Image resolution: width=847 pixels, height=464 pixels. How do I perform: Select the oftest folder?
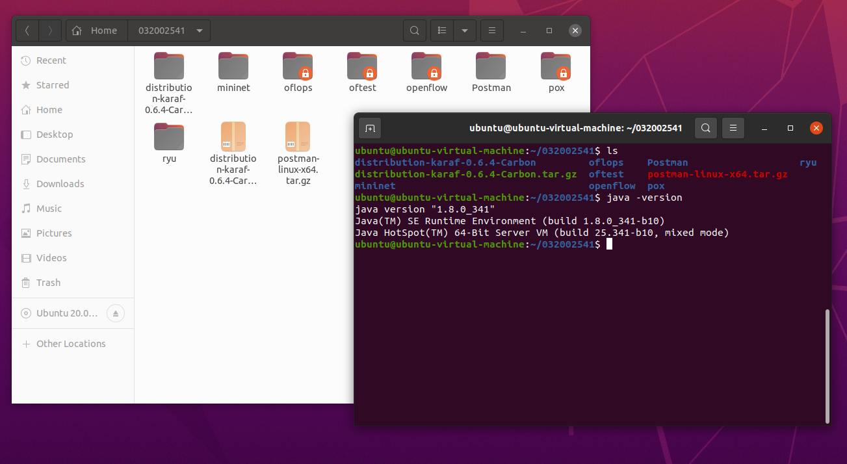pyautogui.click(x=362, y=71)
